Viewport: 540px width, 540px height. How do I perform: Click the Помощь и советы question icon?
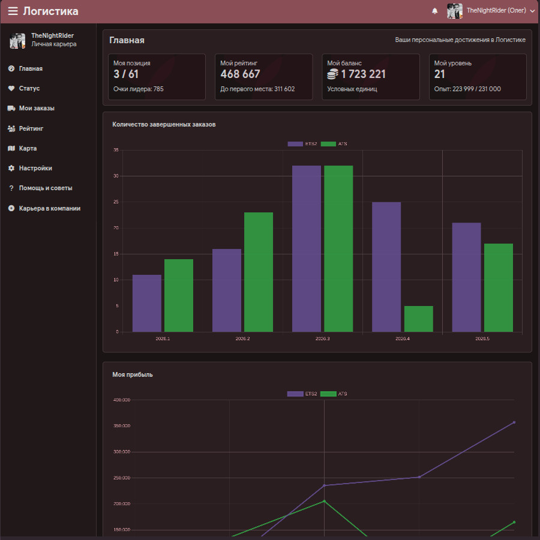coord(11,188)
